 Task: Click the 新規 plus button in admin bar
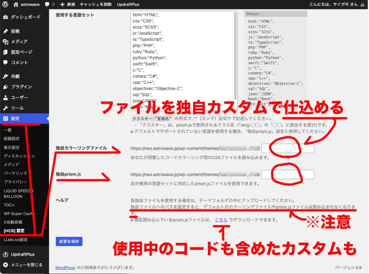(67, 4)
